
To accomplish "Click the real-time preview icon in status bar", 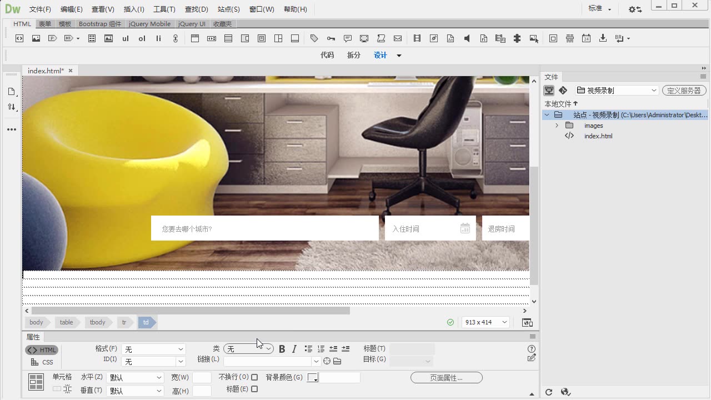I will click(527, 322).
